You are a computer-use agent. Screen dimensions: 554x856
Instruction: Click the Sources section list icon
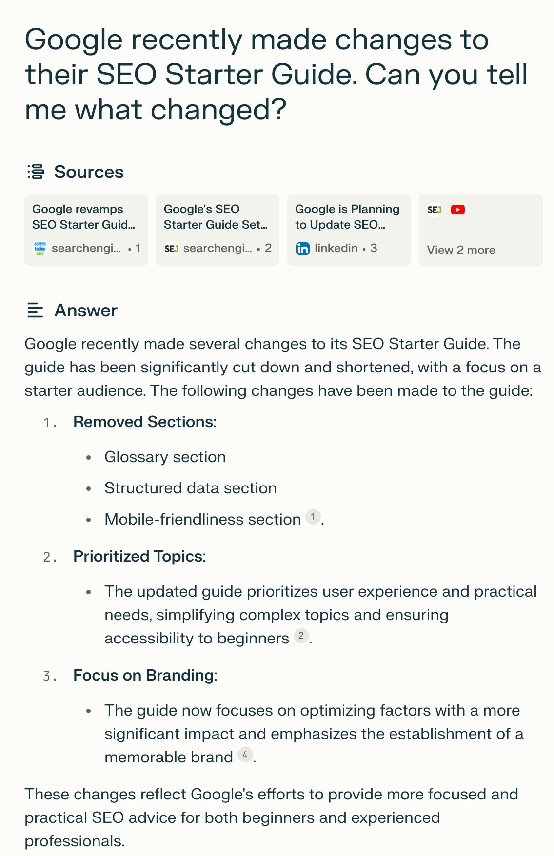[x=35, y=172]
